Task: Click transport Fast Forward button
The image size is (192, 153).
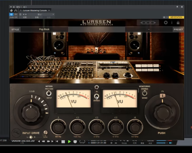Action: (x=49, y=142)
